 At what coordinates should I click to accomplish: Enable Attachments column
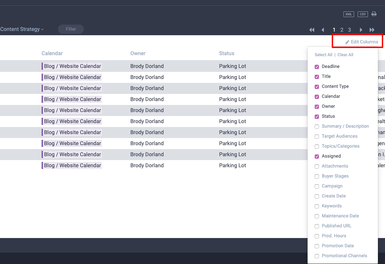point(317,166)
